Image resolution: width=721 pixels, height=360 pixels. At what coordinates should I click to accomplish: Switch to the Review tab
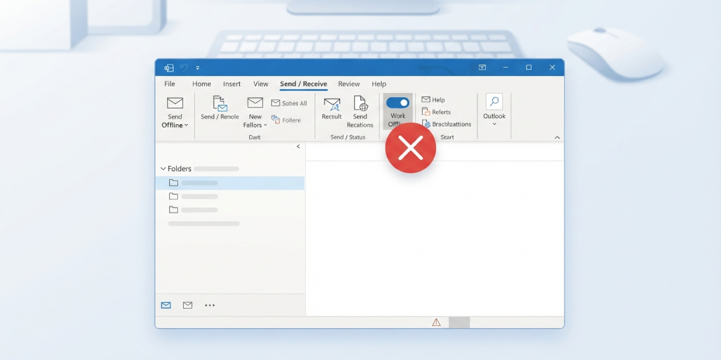coord(349,84)
